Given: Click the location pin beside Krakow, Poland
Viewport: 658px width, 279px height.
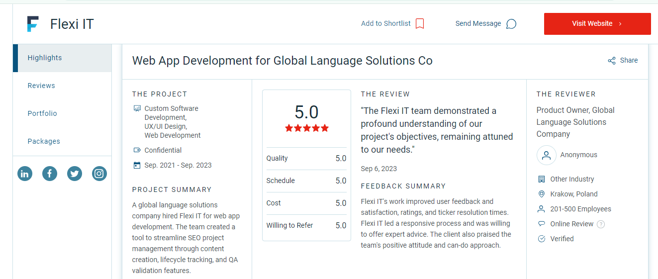Looking at the screenshot, I should tap(542, 194).
